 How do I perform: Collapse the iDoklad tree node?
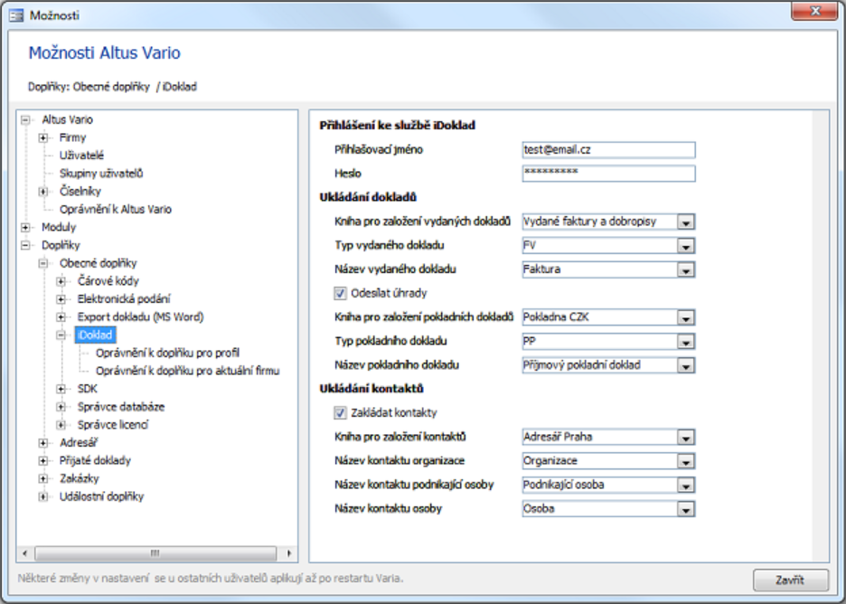(61, 335)
